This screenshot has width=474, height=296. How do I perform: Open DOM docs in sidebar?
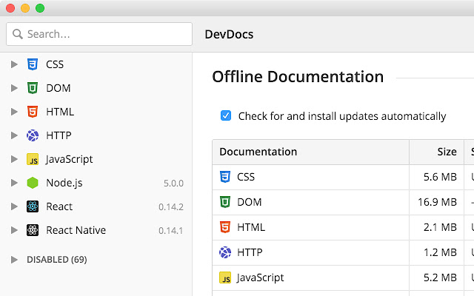click(59, 88)
